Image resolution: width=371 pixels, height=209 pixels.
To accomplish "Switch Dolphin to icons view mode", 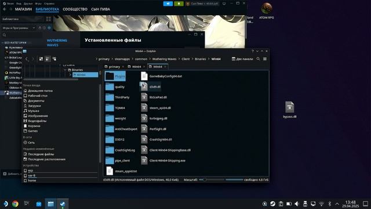I will pos(41,59).
